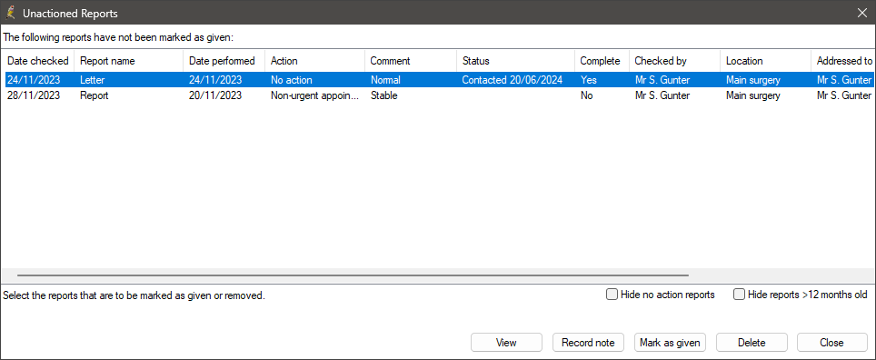Select the Report row dated 28/11/2023

tap(438, 95)
